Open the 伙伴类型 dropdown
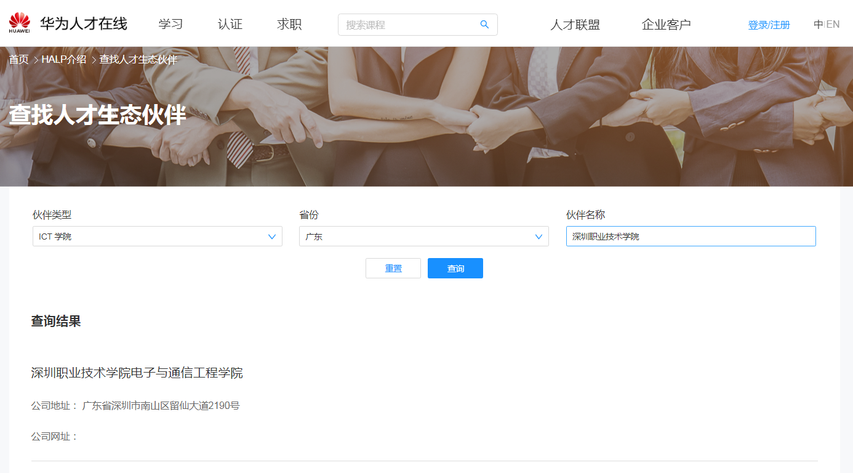 pyautogui.click(x=157, y=236)
